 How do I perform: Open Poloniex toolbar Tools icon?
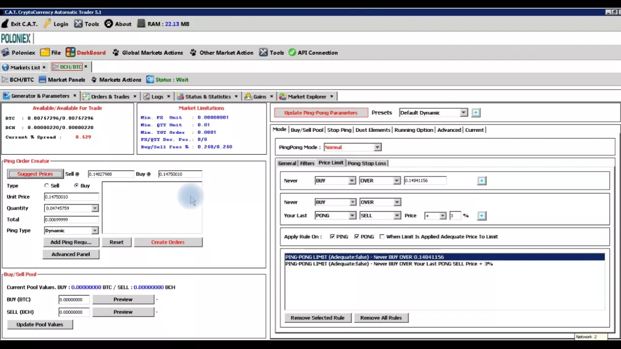coord(263,52)
